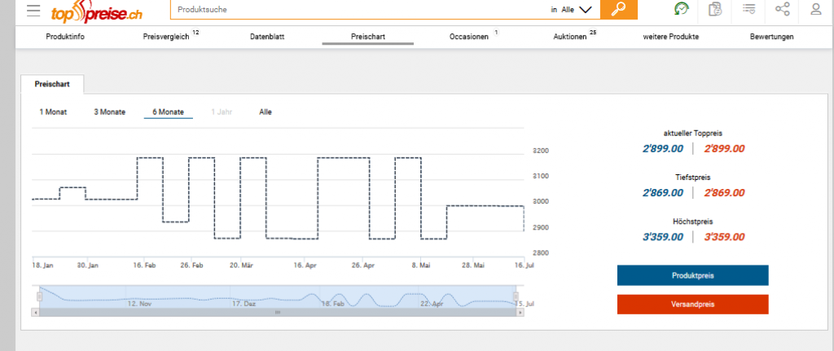The height and width of the screenshot is (351, 834).
Task: Click the left handle of range navigator
Action: click(x=37, y=296)
